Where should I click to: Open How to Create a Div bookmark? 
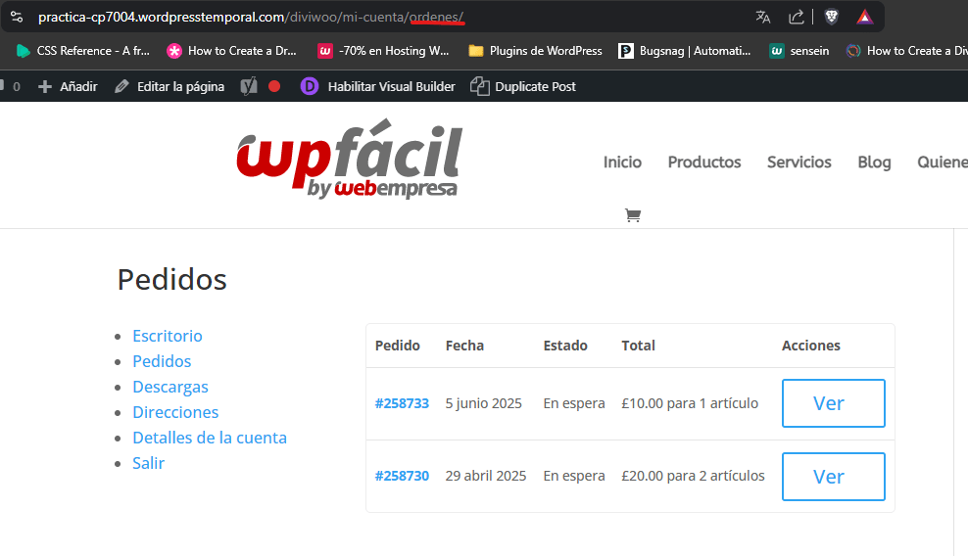coord(907,51)
